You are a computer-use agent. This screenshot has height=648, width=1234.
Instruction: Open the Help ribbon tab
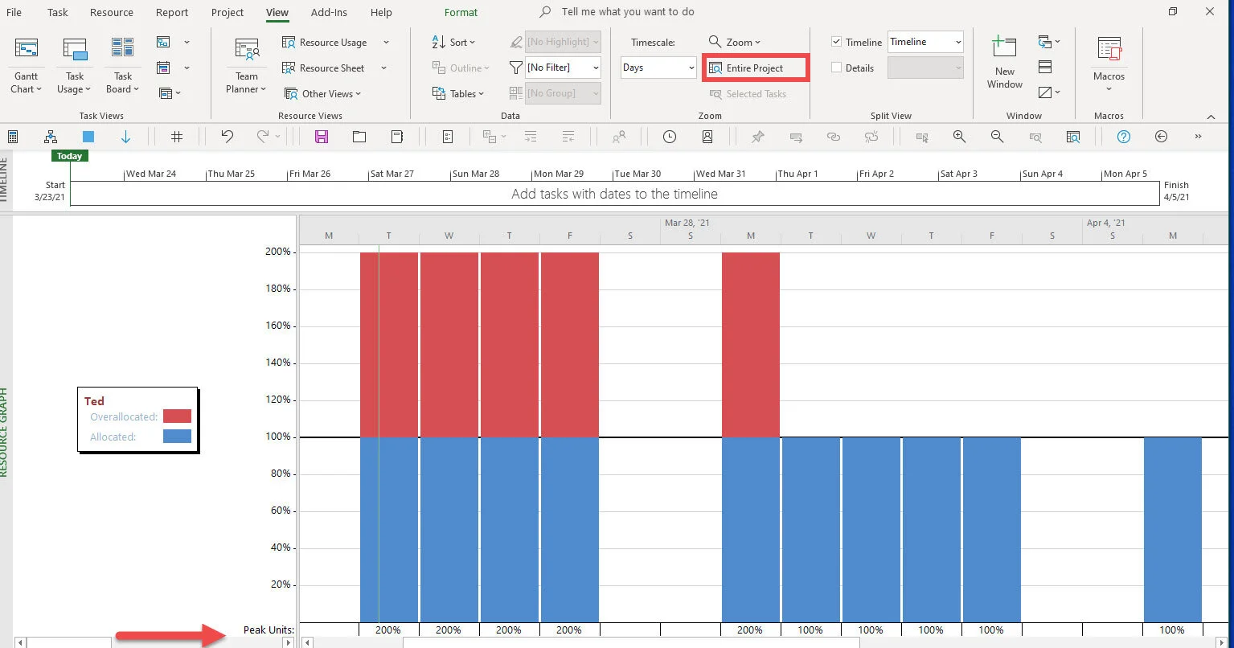click(x=381, y=12)
